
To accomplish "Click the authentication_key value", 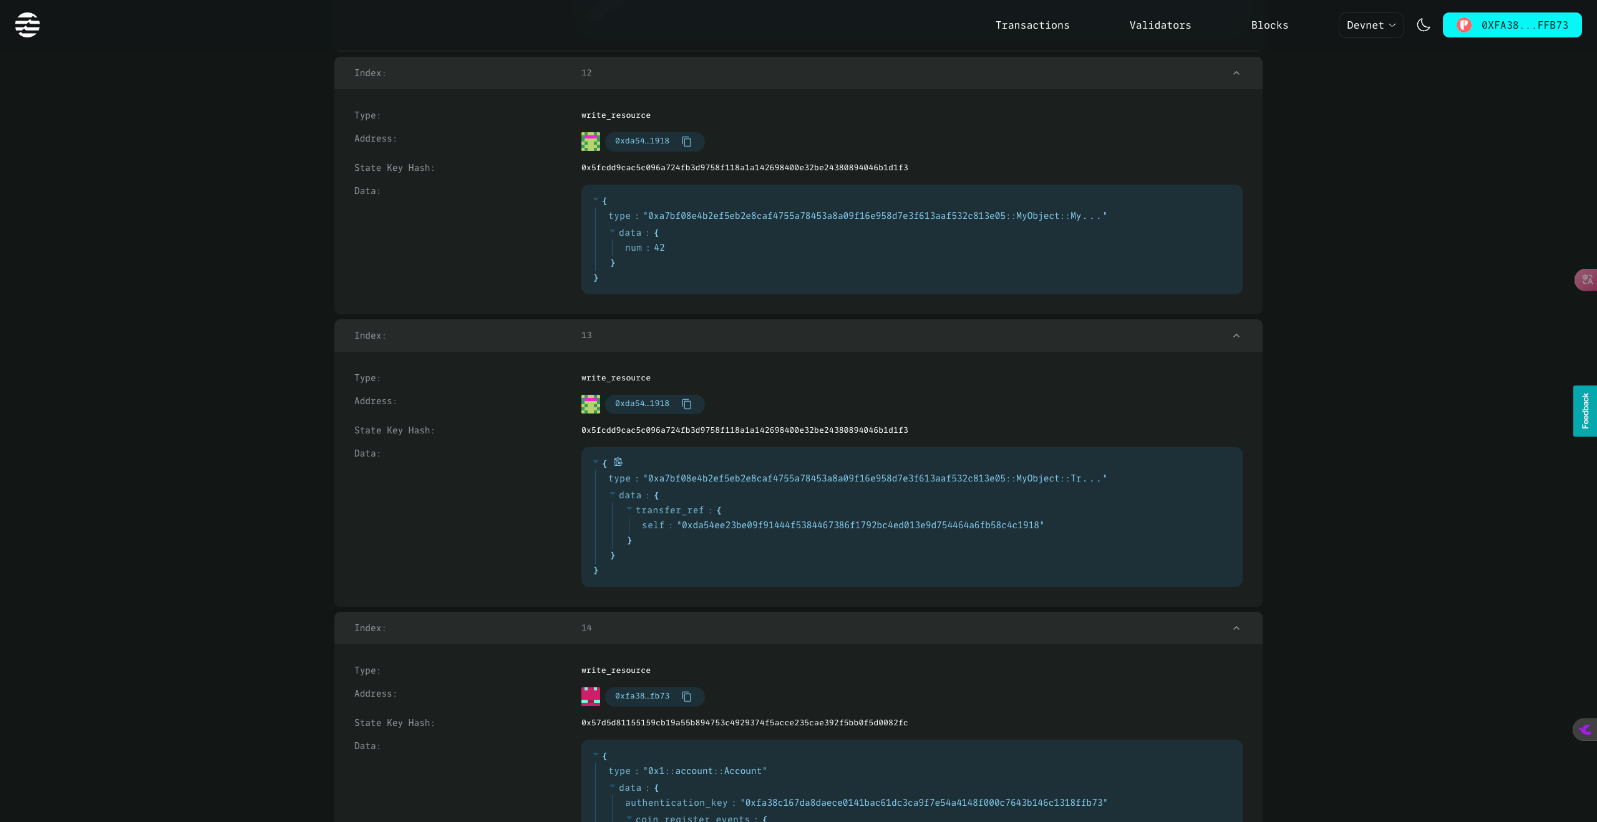I will [x=924, y=803].
